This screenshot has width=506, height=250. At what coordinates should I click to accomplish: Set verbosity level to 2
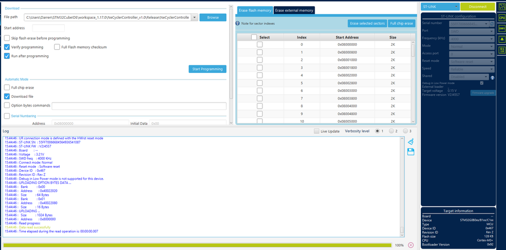pos(391,131)
